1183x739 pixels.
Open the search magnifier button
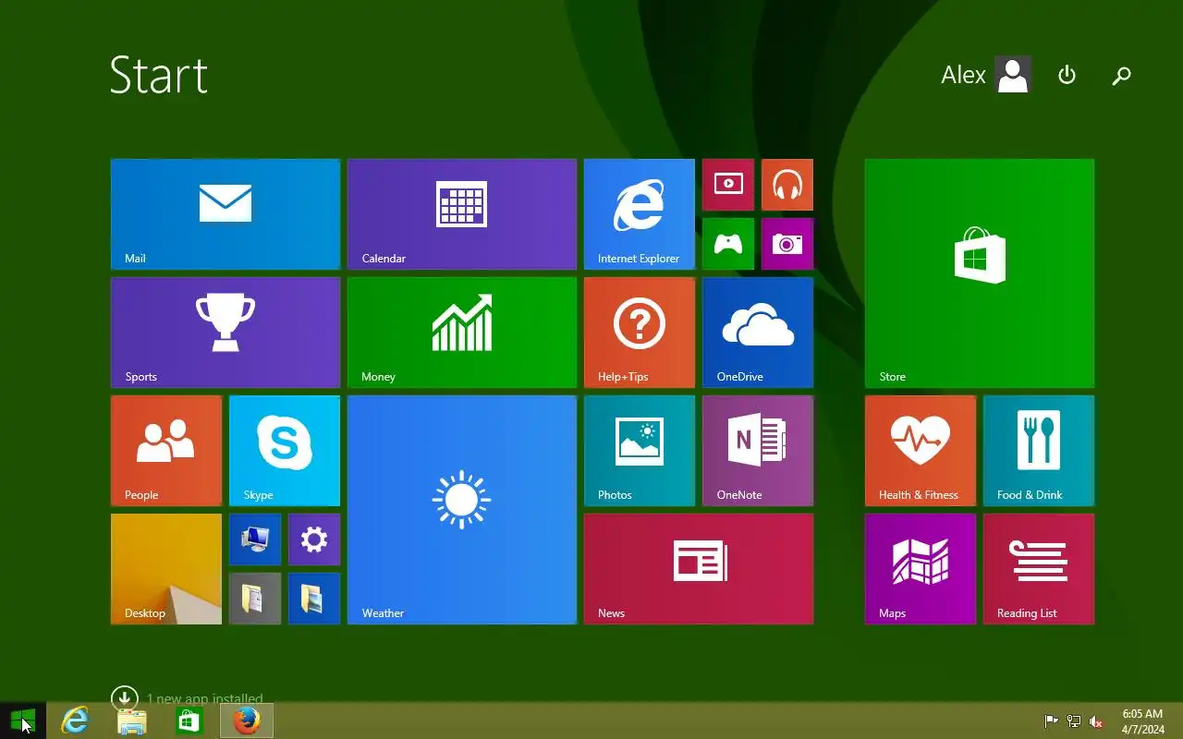(x=1121, y=75)
